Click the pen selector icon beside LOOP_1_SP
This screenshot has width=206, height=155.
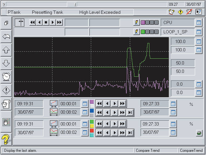coord(137,32)
